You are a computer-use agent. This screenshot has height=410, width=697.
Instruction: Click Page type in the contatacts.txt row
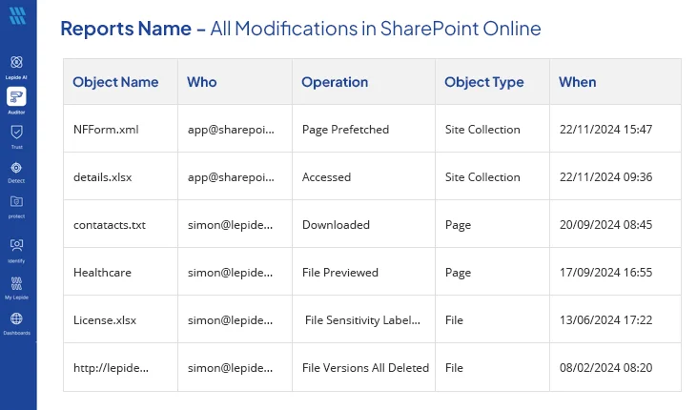click(458, 225)
